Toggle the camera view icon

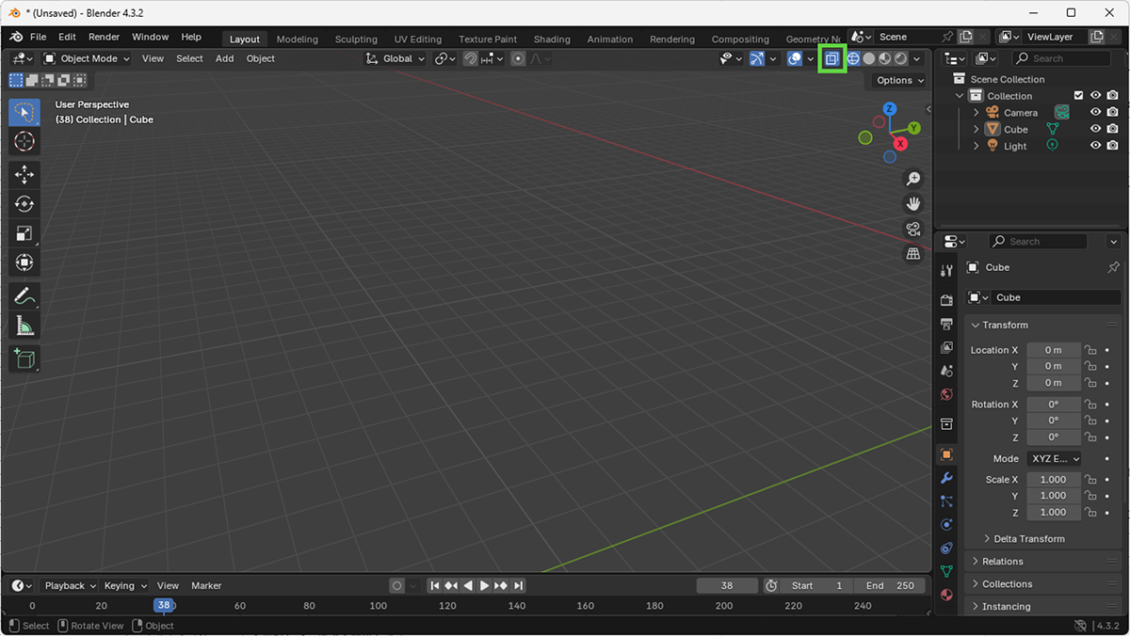(912, 229)
